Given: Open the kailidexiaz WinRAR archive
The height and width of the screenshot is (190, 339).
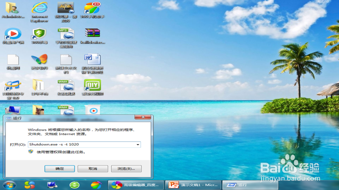Looking at the screenshot, I should click(93, 36).
